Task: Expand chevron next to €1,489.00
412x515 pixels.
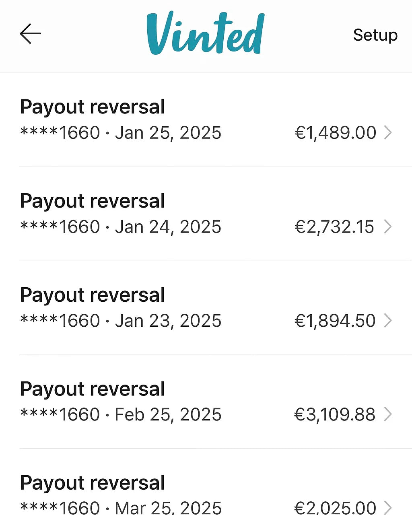Action: (x=388, y=133)
